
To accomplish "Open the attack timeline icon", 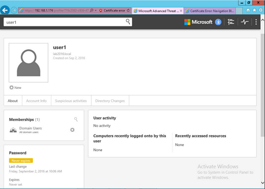I will coord(231,22).
